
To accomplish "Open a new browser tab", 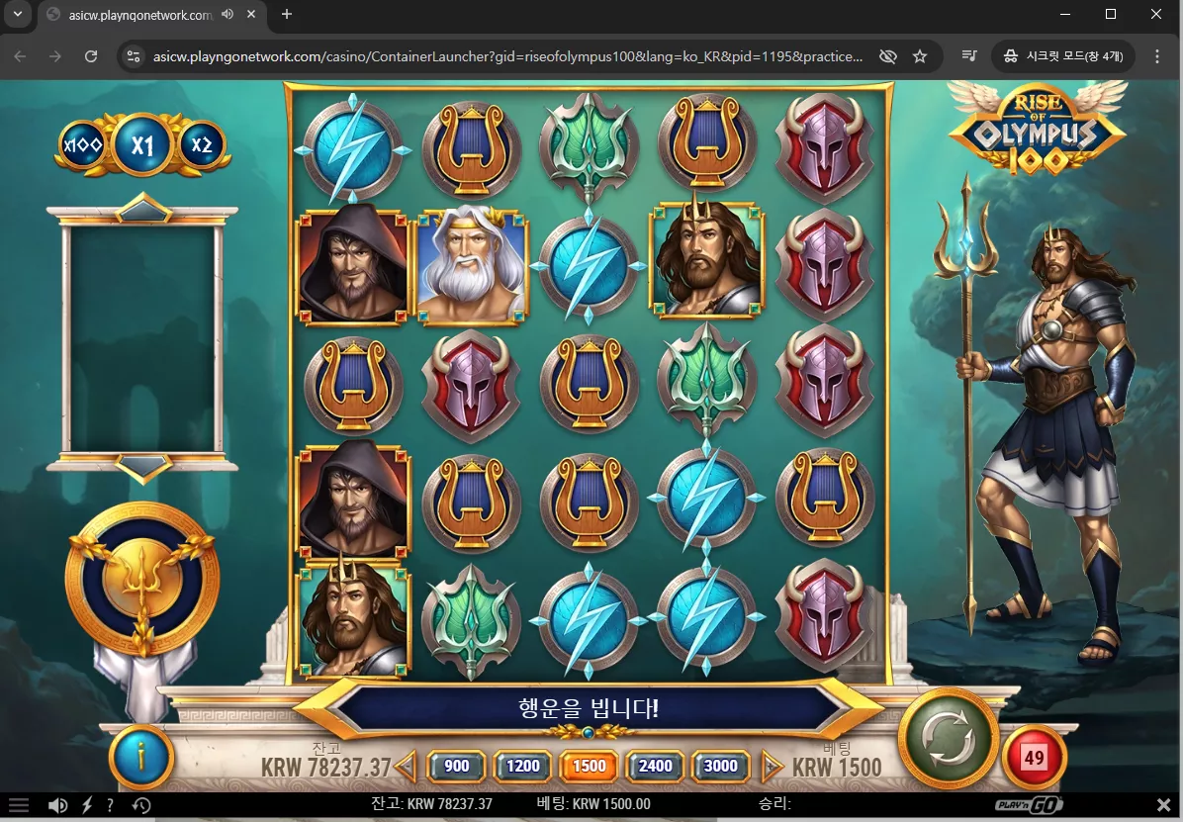I will 287,14.
